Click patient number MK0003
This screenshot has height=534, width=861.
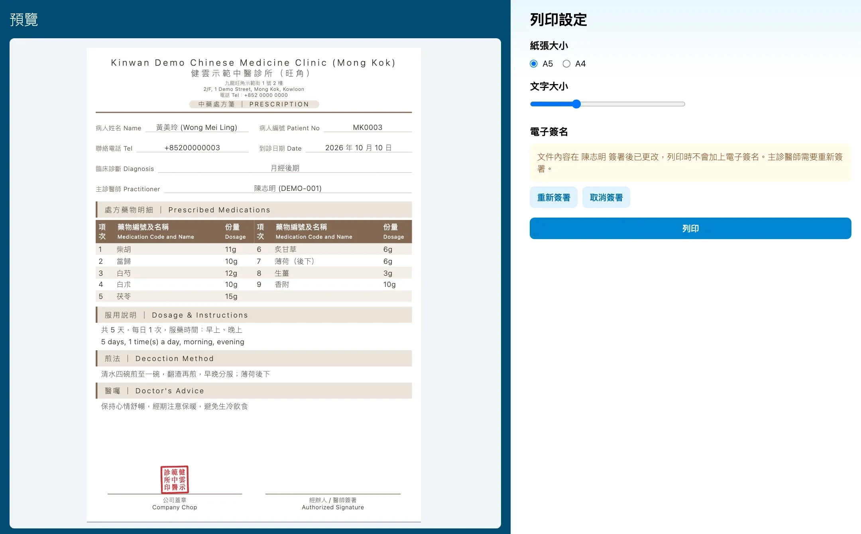coord(368,127)
